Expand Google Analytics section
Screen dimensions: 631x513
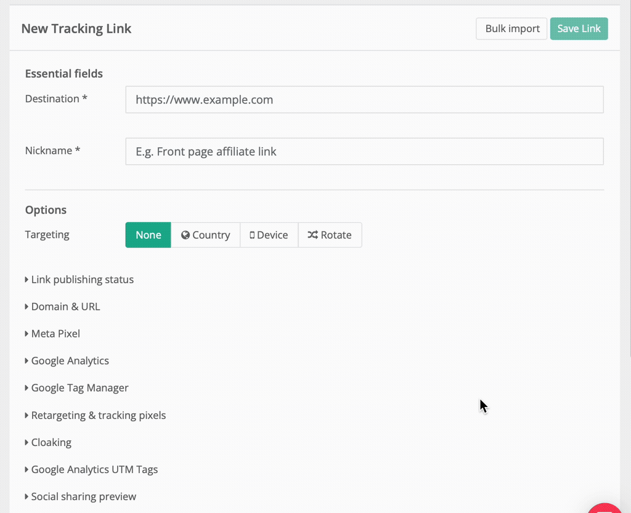[70, 361]
